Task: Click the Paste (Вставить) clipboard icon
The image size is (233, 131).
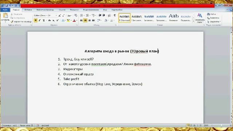Action: tap(5, 16)
